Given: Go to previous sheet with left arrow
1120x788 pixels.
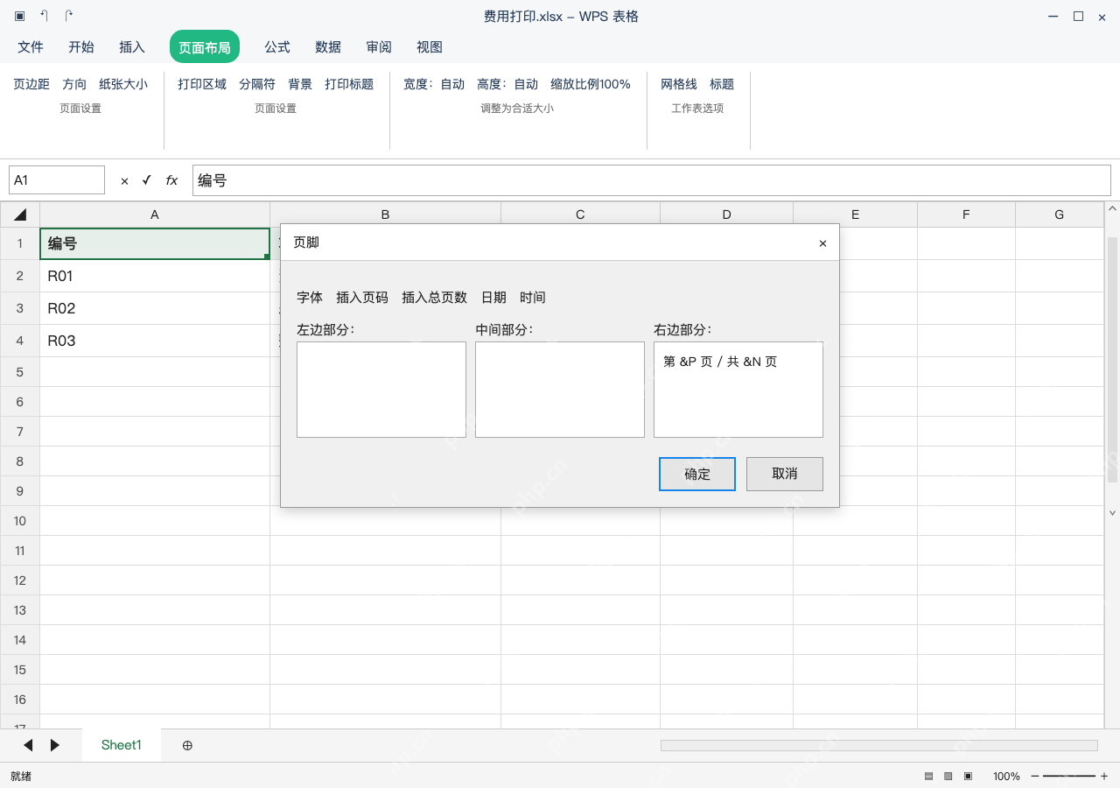Looking at the screenshot, I should pos(28,745).
